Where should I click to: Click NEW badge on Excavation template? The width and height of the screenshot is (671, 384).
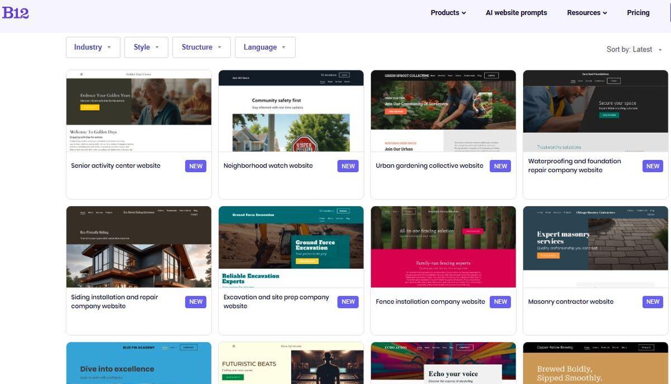(348, 302)
